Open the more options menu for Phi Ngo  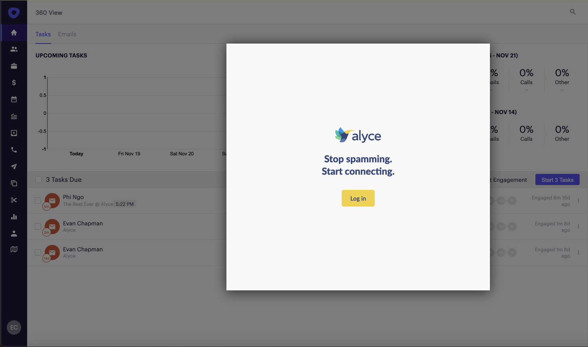point(578,201)
